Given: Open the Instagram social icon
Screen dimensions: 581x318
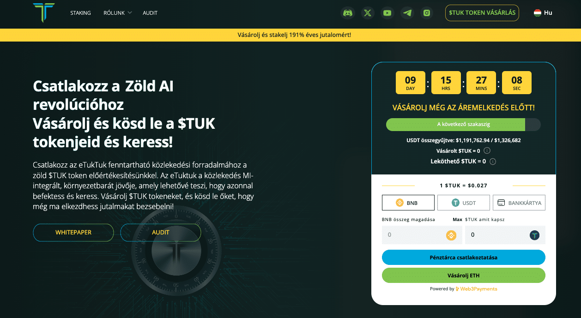Looking at the screenshot, I should tap(427, 13).
